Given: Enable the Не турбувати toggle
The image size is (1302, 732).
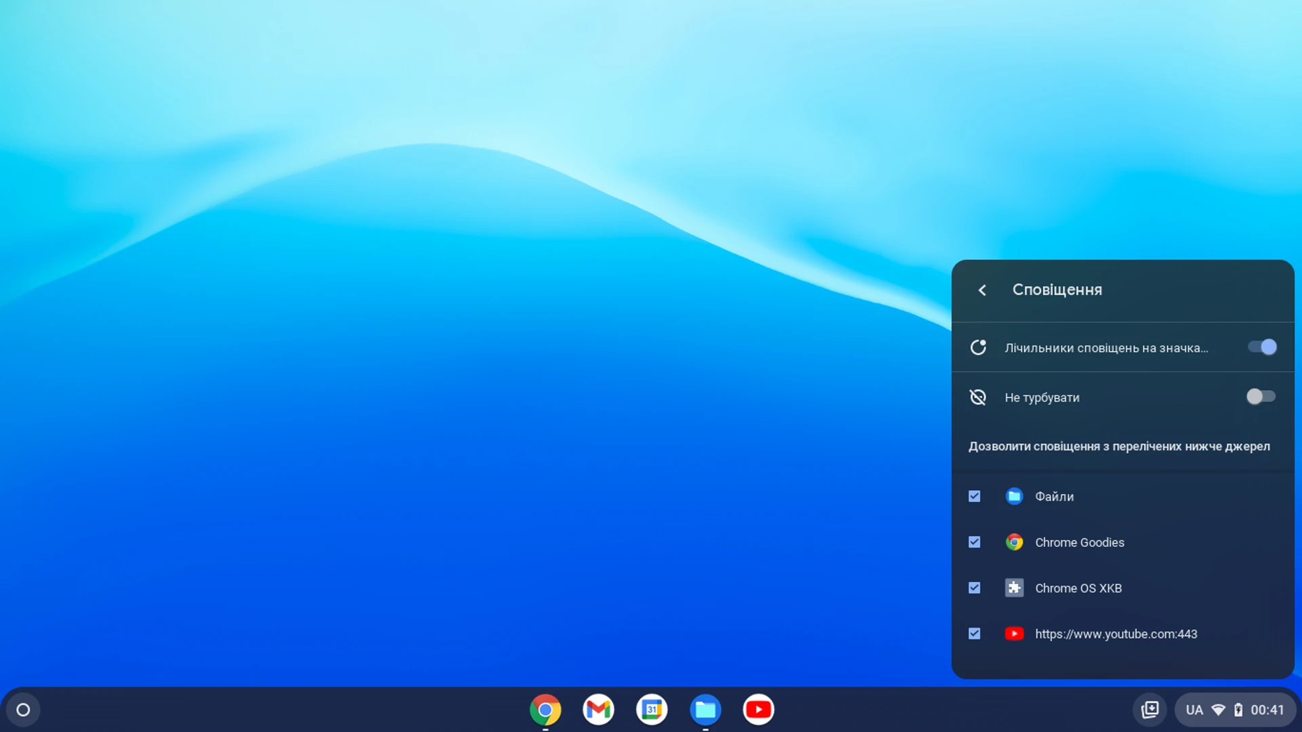Looking at the screenshot, I should 1261,397.
